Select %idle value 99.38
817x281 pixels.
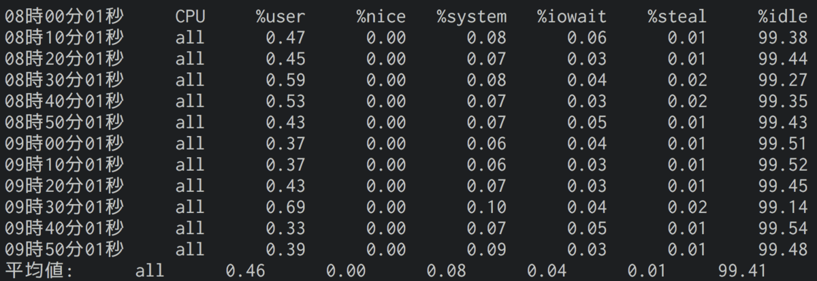782,38
